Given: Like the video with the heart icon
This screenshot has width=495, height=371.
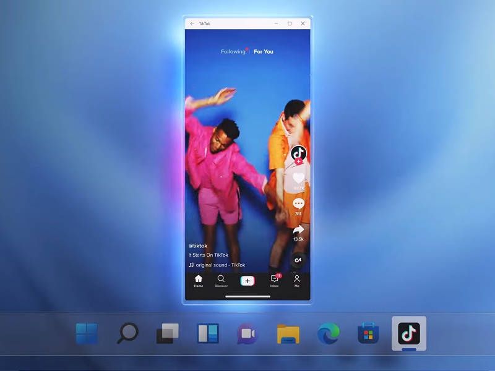Looking at the screenshot, I should pyautogui.click(x=298, y=179).
